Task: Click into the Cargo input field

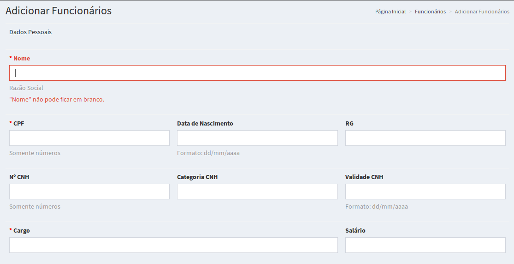Action: pos(173,245)
